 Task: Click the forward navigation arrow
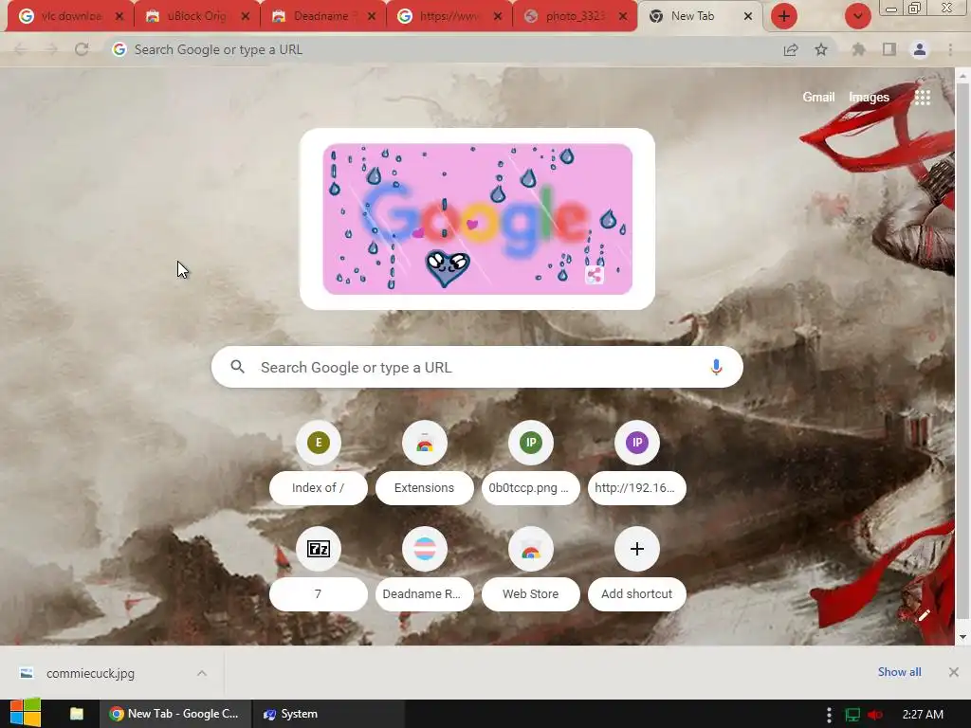pos(51,49)
